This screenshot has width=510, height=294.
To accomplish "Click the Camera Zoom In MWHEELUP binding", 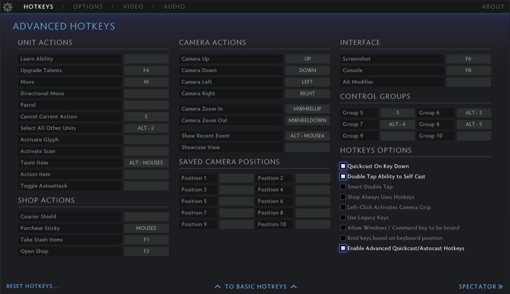I will coord(307,109).
